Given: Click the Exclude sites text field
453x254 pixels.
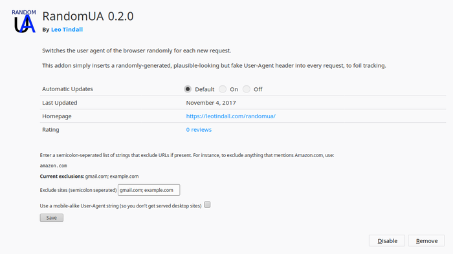Looking at the screenshot, I should 149,190.
